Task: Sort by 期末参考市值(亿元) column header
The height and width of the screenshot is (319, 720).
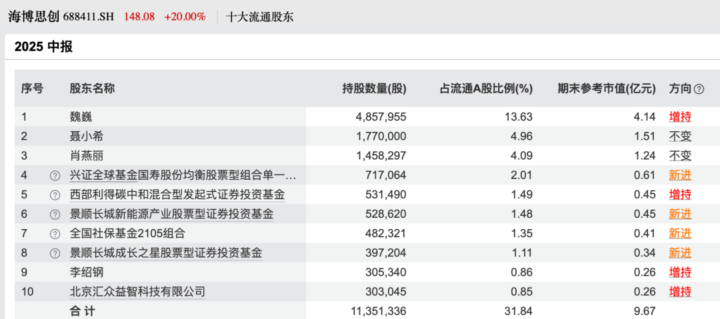Action: (607, 89)
